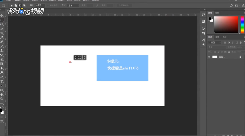
Task: Select the Brush tool
Action: (x=2, y=46)
